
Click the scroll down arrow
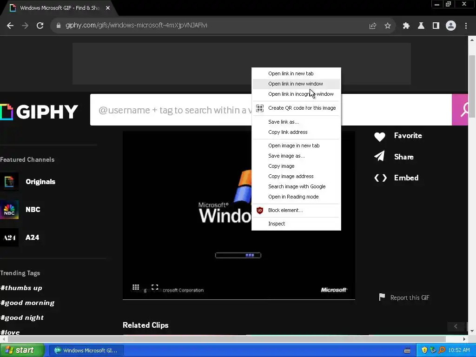[472, 331]
